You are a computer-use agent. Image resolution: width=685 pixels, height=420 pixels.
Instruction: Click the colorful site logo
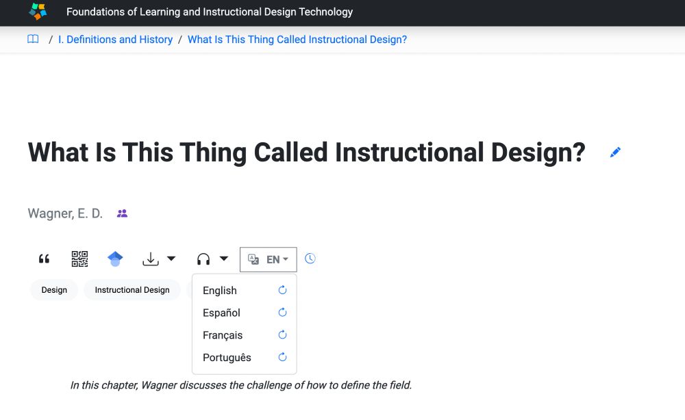coord(38,12)
